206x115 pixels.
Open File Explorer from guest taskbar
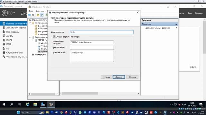pyautogui.click(x=35, y=104)
